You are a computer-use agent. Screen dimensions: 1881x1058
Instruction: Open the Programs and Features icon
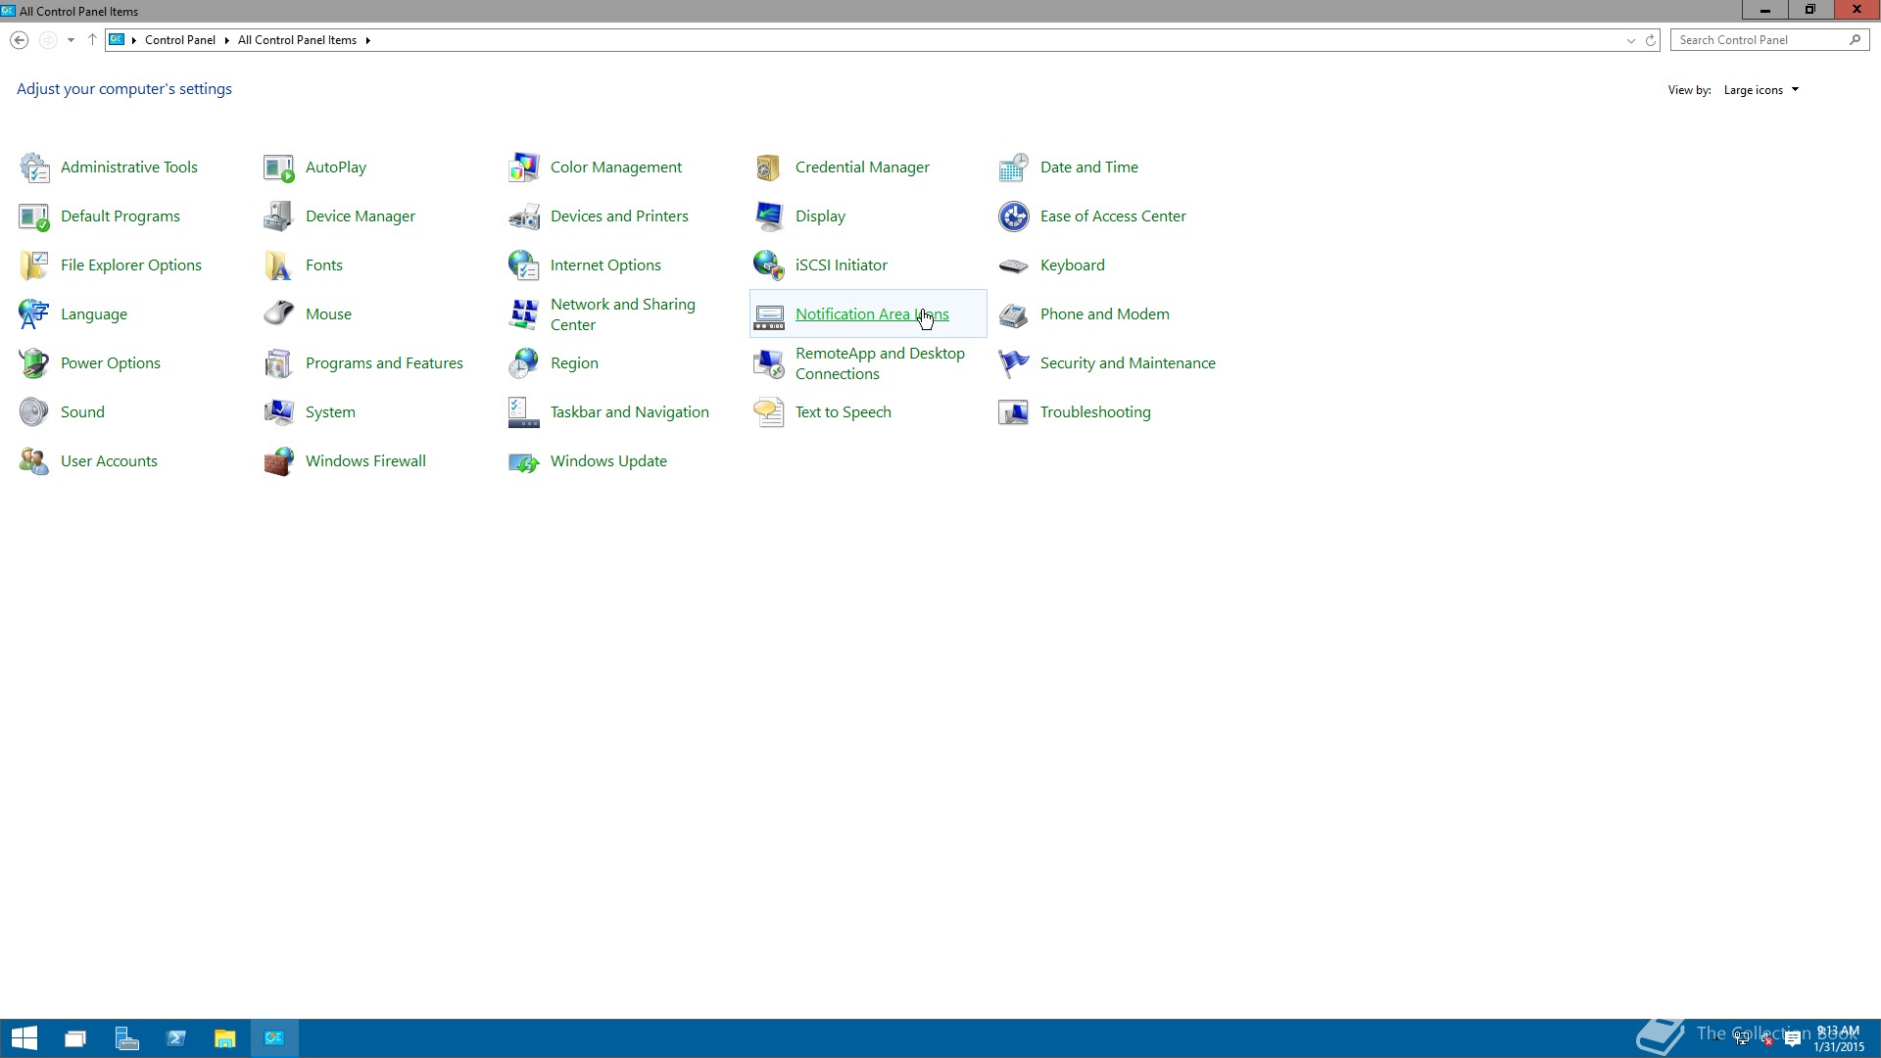coord(279,363)
